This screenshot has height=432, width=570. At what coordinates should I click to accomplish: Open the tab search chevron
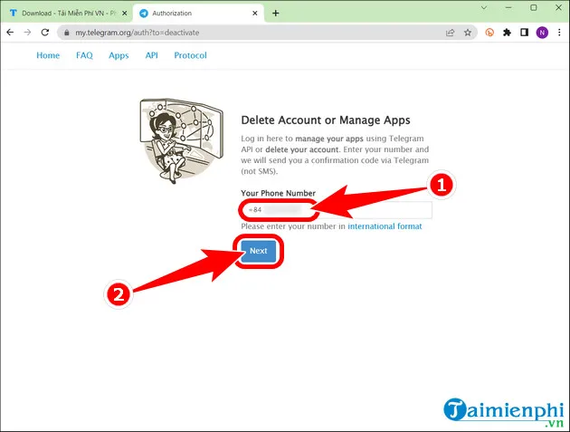pos(484,7)
